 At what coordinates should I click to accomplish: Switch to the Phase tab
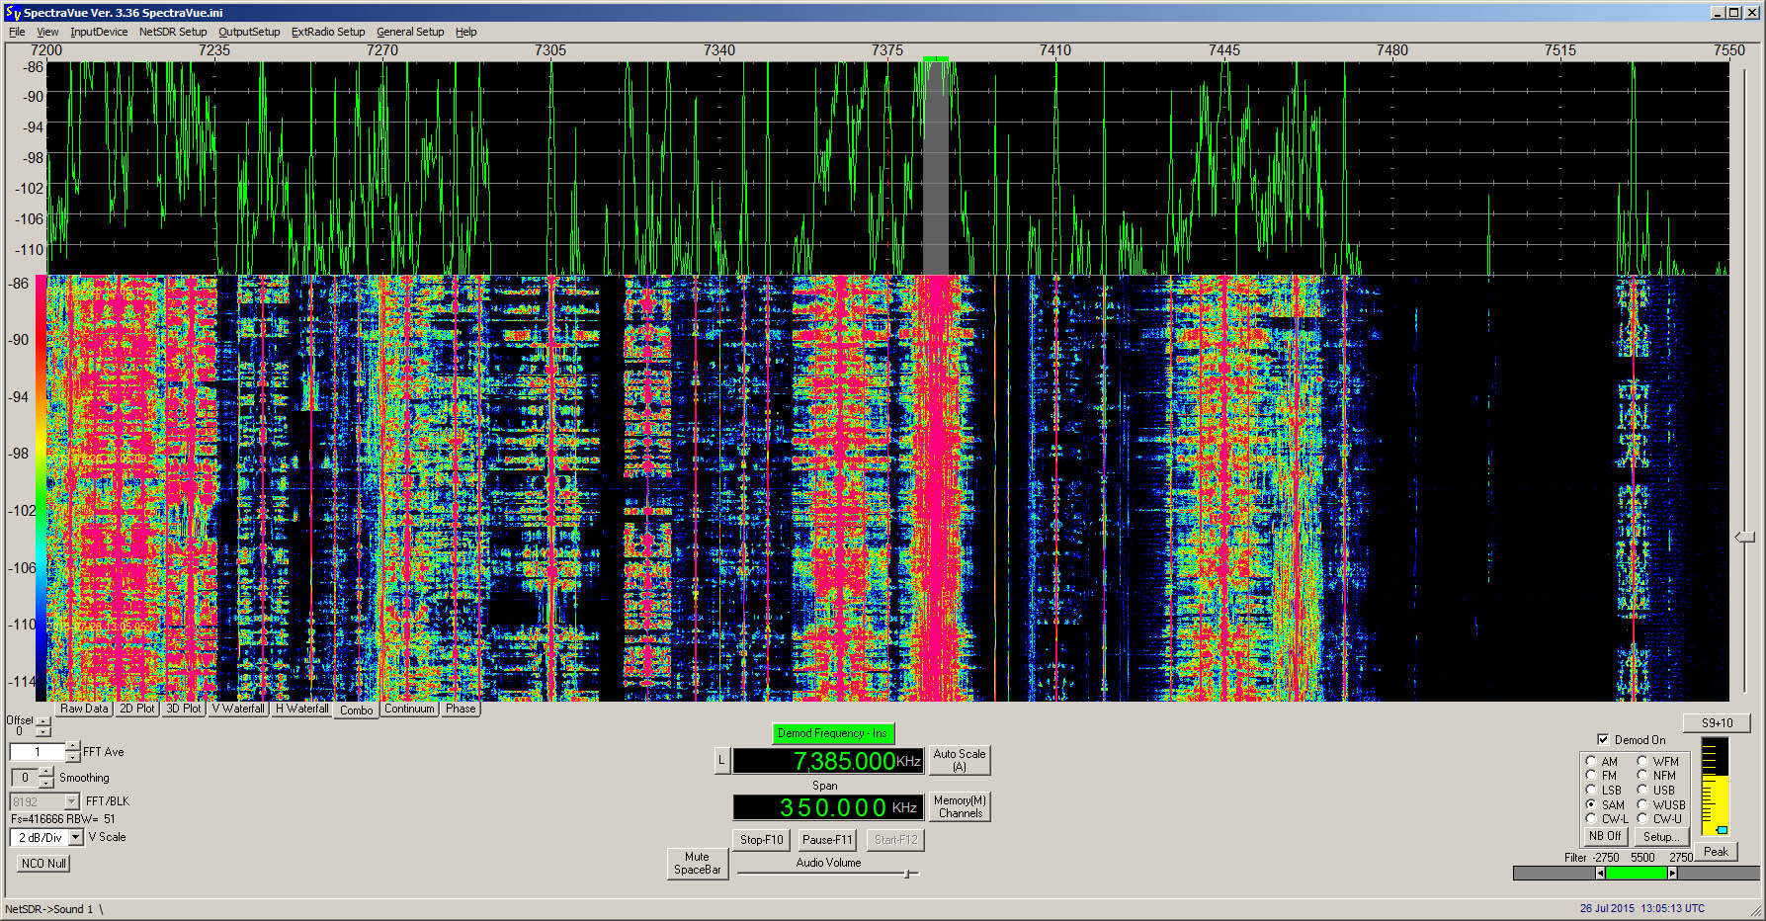pos(461,709)
